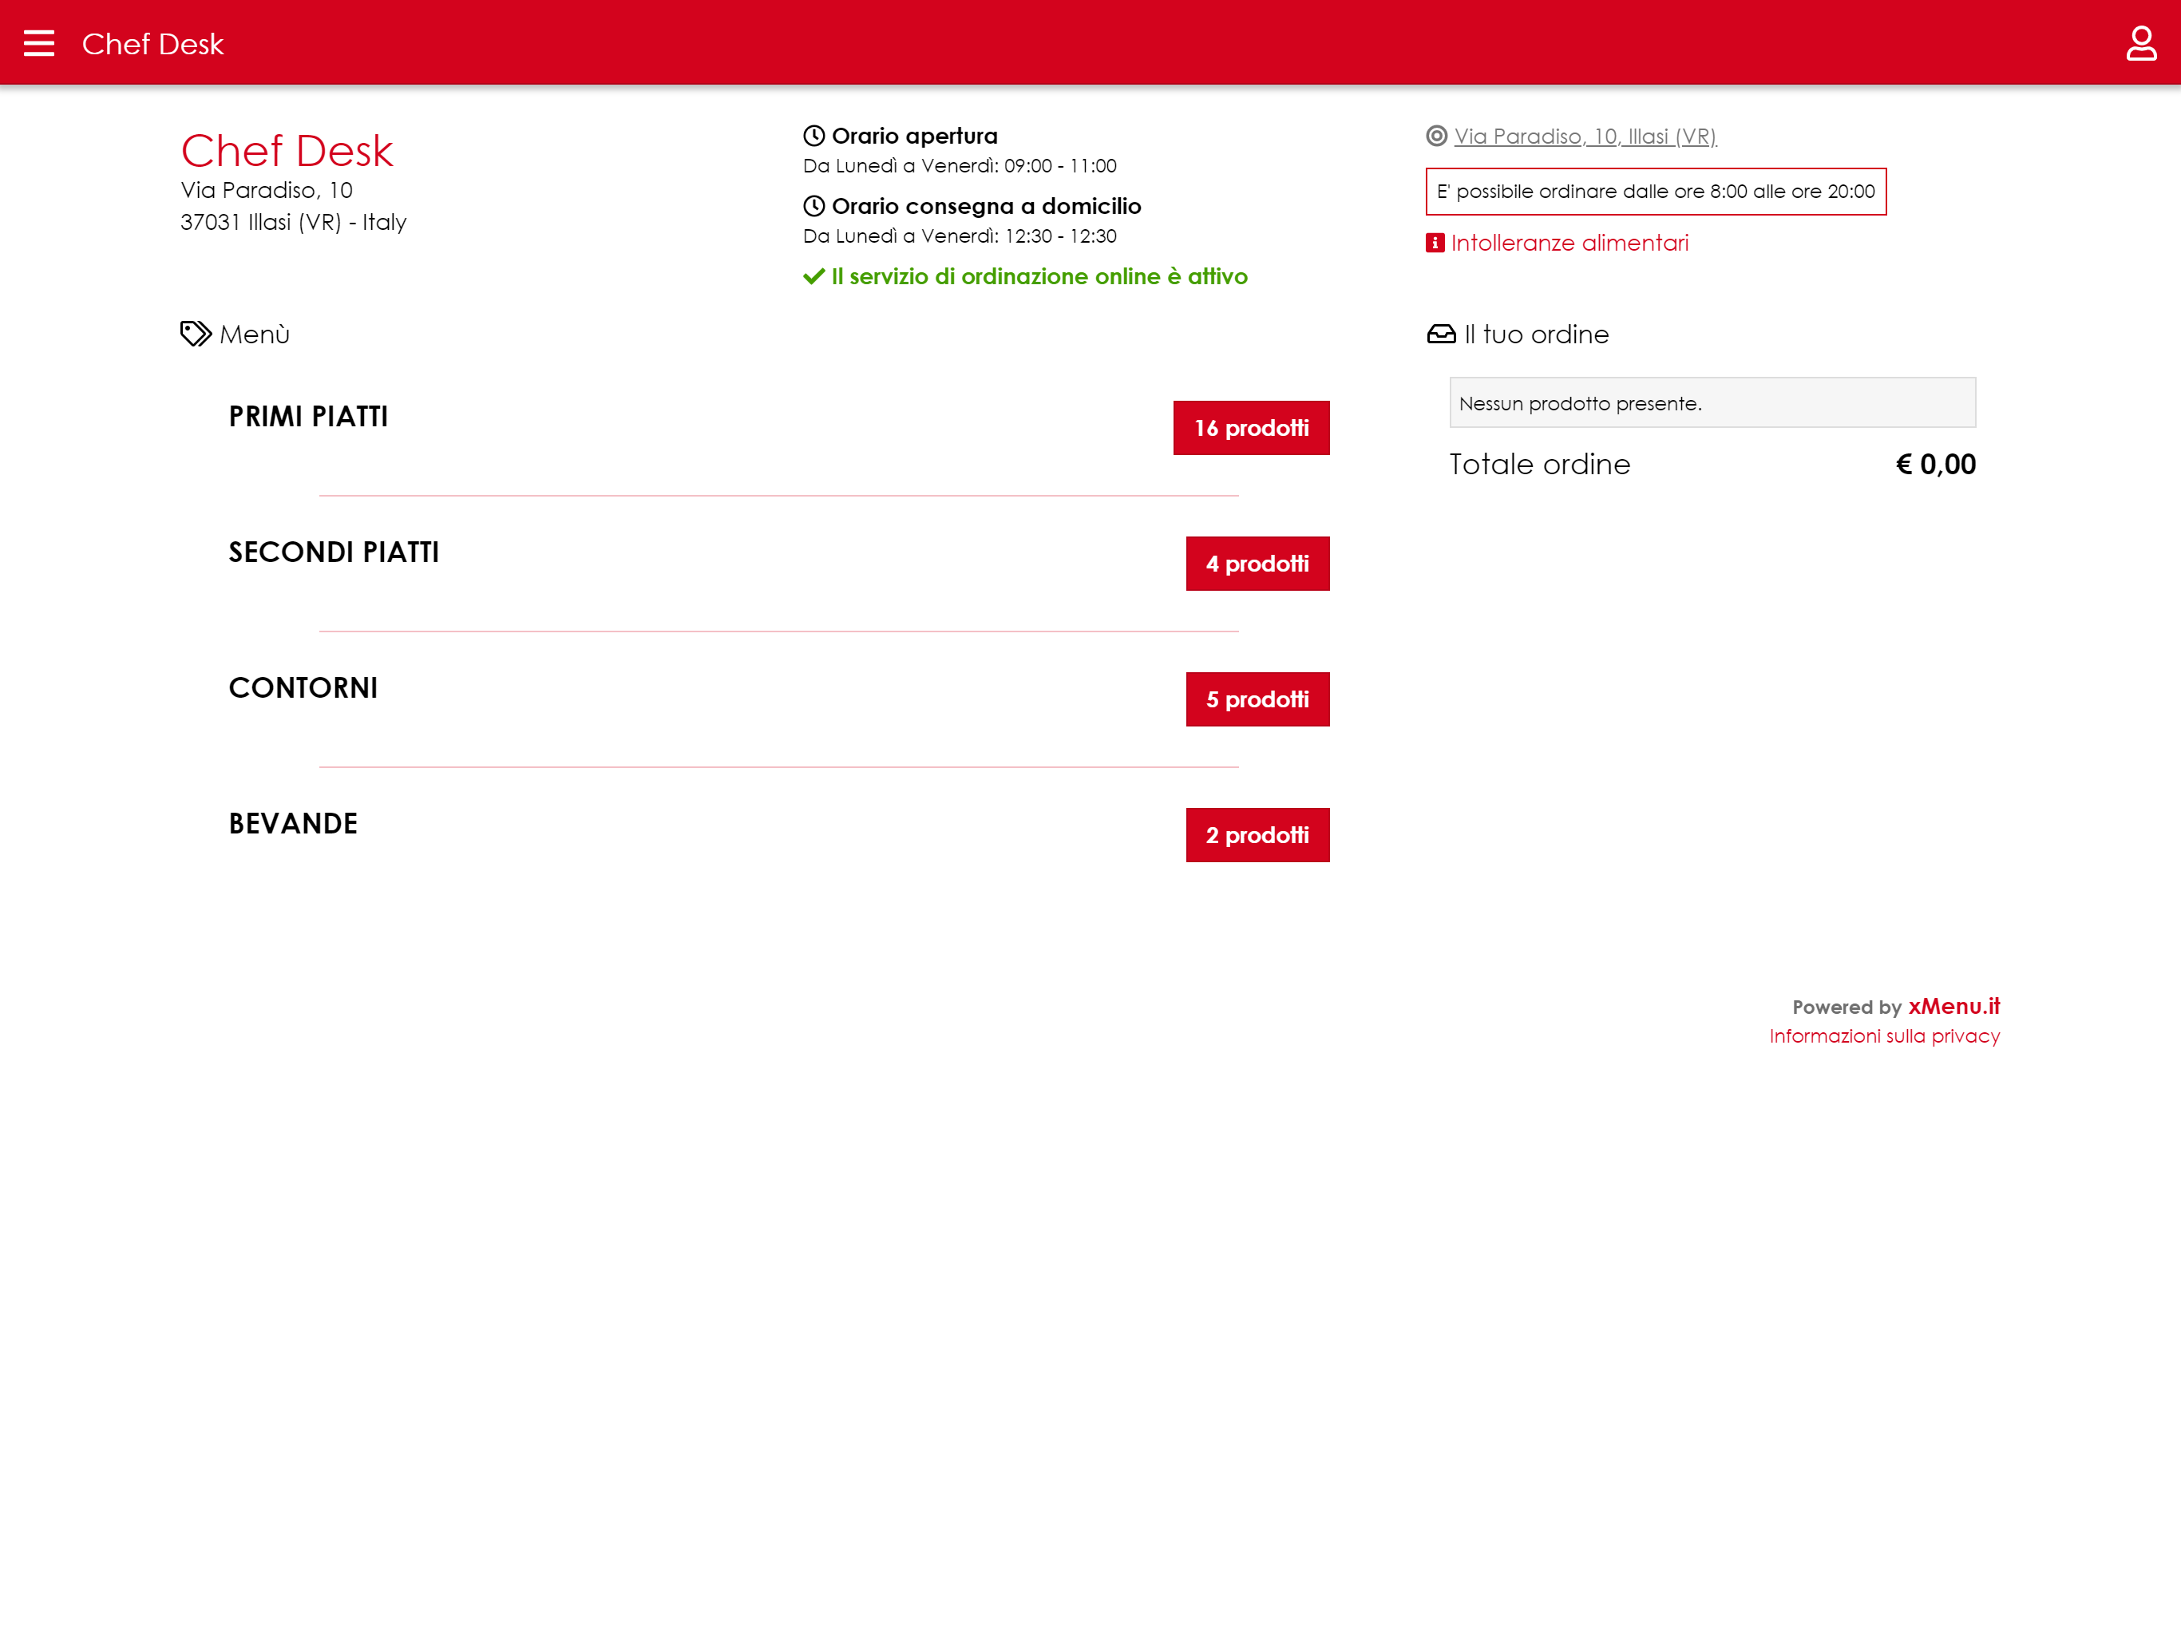Open the hamburger menu icon
The height and width of the screenshot is (1635, 2181).
38,43
